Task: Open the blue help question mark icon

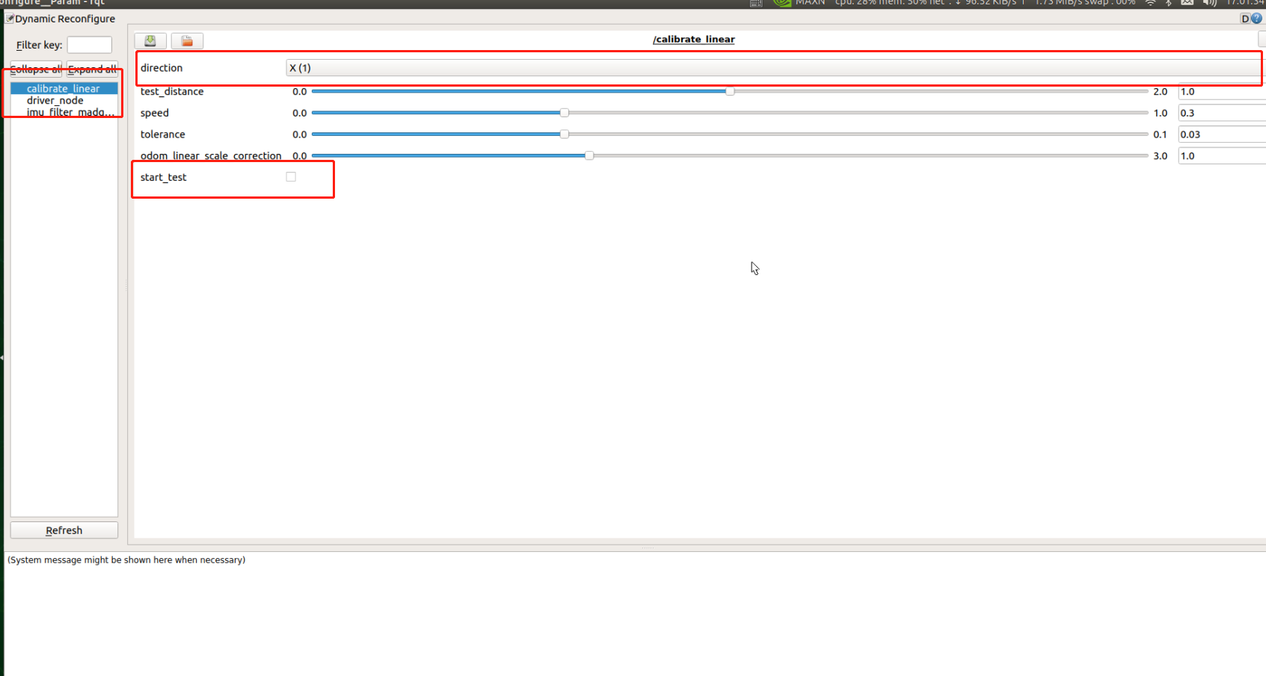Action: coord(1256,19)
